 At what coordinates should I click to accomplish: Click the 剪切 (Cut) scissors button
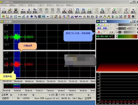[x=29, y=11]
